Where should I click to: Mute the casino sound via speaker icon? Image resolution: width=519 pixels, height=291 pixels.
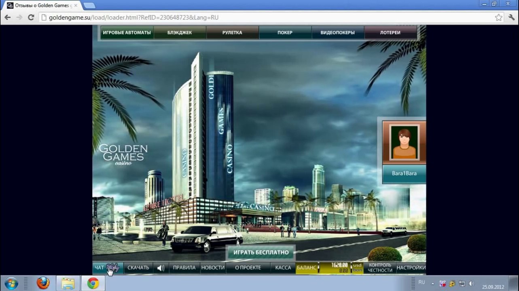(161, 268)
